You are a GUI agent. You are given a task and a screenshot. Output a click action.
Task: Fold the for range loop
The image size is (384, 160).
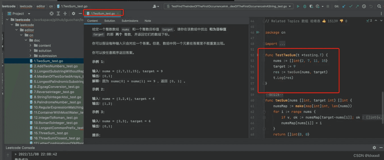tap(264, 112)
